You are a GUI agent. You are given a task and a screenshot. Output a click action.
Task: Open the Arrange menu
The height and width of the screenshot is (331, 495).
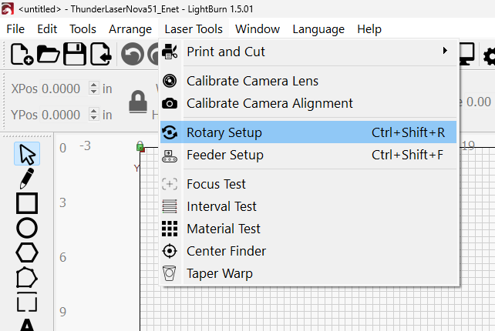(130, 29)
